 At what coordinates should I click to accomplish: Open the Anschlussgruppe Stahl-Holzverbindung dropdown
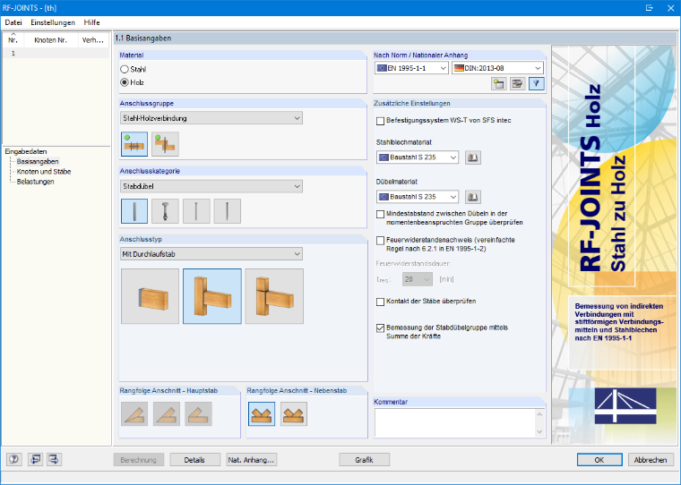211,118
